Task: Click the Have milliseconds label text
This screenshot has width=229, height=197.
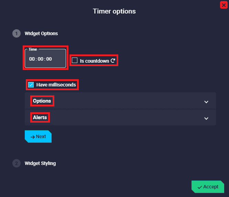Action: pyautogui.click(x=56, y=85)
